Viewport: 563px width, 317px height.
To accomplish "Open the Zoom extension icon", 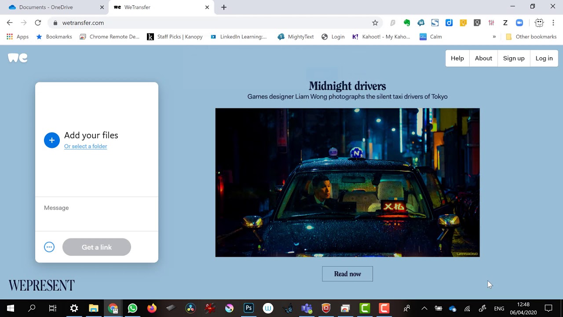I will point(519,23).
